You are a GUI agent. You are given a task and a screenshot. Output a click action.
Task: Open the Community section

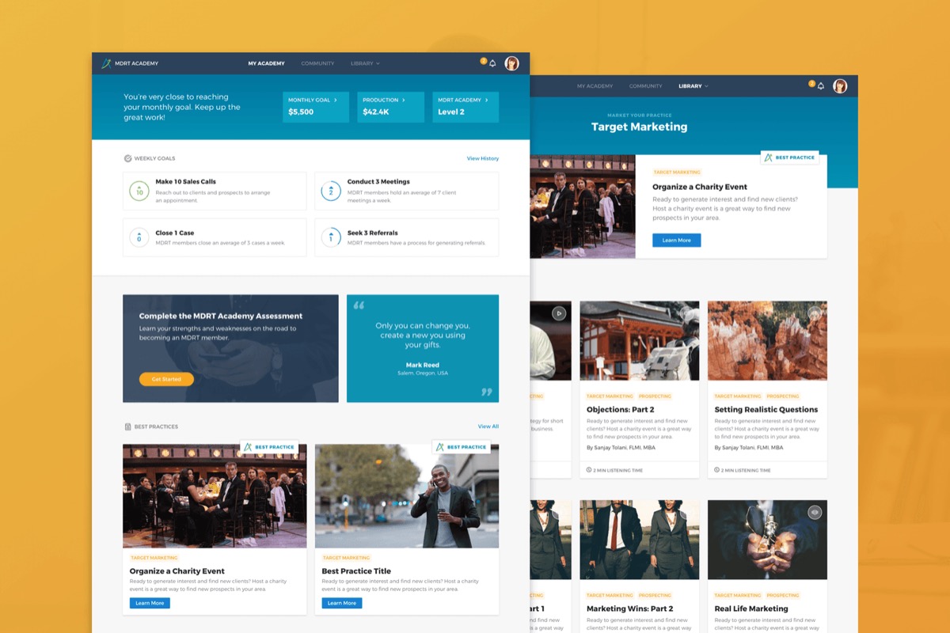[x=317, y=63]
